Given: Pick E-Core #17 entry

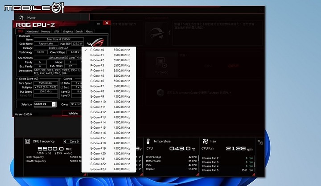Looking at the screenshot, I should point(108,138).
